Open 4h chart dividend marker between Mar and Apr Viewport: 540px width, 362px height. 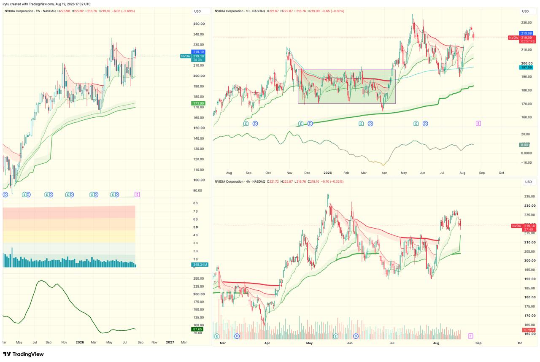click(237, 336)
